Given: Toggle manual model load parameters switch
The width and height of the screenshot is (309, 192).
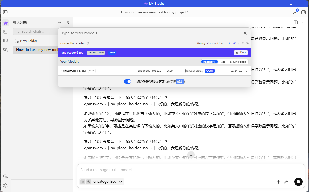Looking at the screenshot, I should [128, 81].
